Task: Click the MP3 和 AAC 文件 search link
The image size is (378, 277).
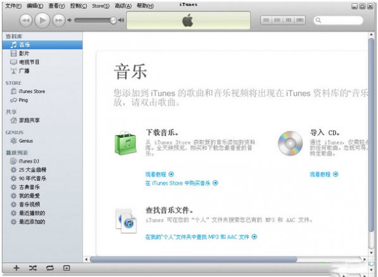Action: pyautogui.click(x=201, y=237)
